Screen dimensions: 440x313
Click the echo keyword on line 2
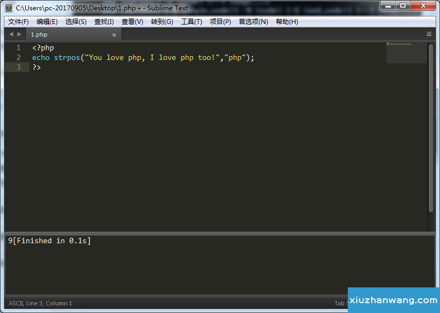[41, 58]
